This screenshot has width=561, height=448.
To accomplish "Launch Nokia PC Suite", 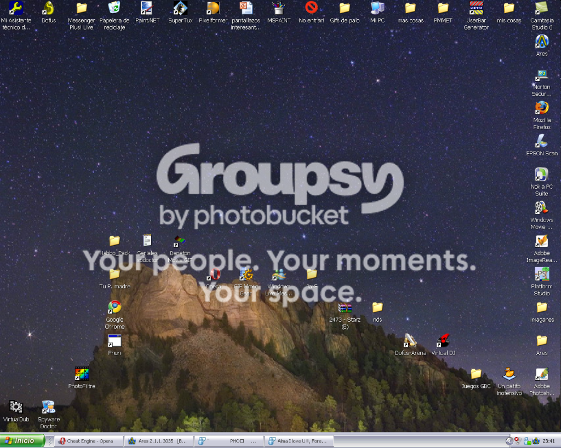I will [x=542, y=182].
